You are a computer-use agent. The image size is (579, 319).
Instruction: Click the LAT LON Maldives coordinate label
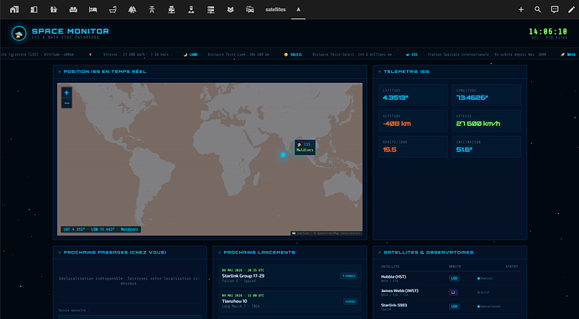coord(101,229)
